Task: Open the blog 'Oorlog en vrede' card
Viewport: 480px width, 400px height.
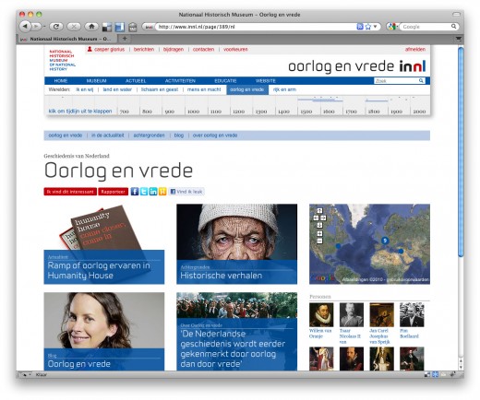Action: click(104, 332)
